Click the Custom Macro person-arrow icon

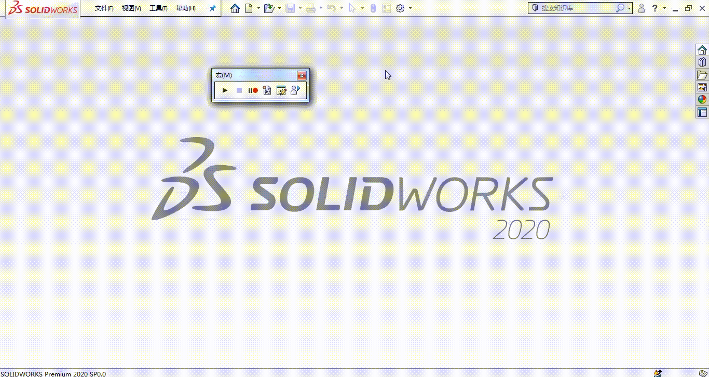295,90
